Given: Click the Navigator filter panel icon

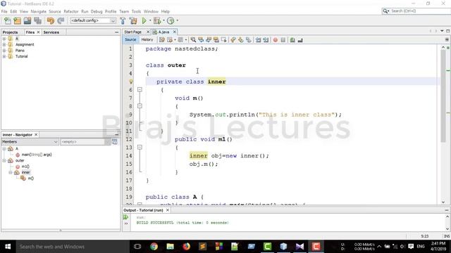Looking at the screenshot, I should coord(114,142).
